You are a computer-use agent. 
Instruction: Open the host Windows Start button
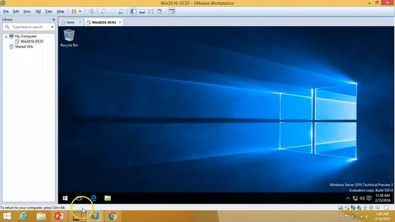click(x=7, y=216)
